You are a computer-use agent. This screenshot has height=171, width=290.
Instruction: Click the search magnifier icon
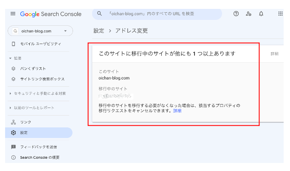pyautogui.click(x=99, y=14)
